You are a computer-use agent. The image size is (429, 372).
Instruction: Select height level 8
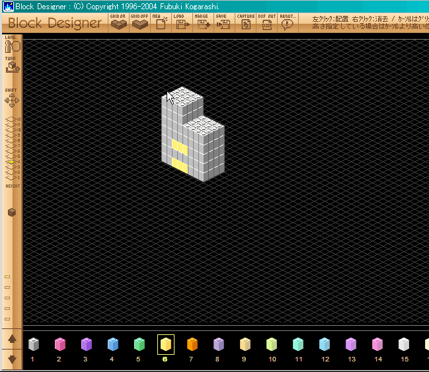click(x=13, y=141)
